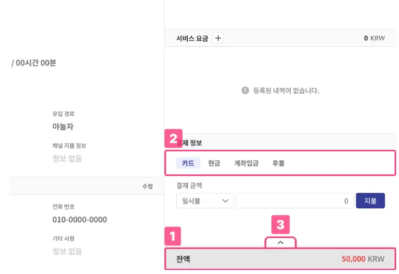Open the 일시불 installment dropdown
The height and width of the screenshot is (274, 399).
(204, 201)
